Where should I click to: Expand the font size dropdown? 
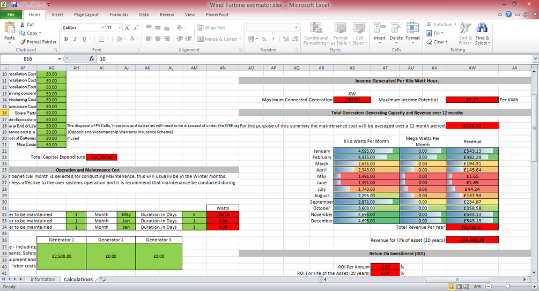click(120, 27)
